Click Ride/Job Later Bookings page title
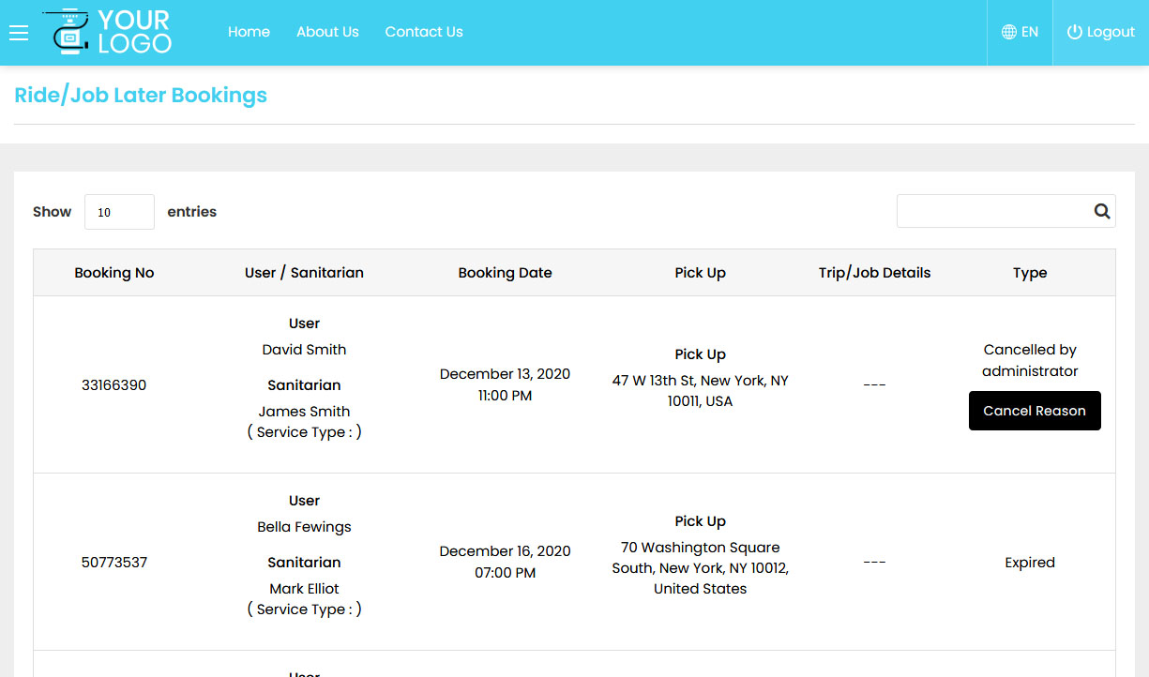Viewport: 1149px width, 677px height. pos(141,96)
